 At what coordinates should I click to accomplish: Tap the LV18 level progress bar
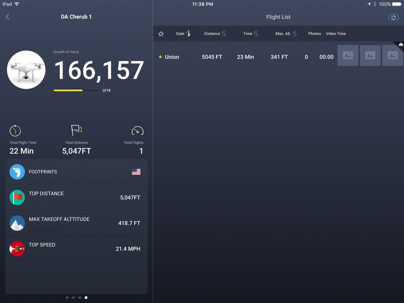76,90
